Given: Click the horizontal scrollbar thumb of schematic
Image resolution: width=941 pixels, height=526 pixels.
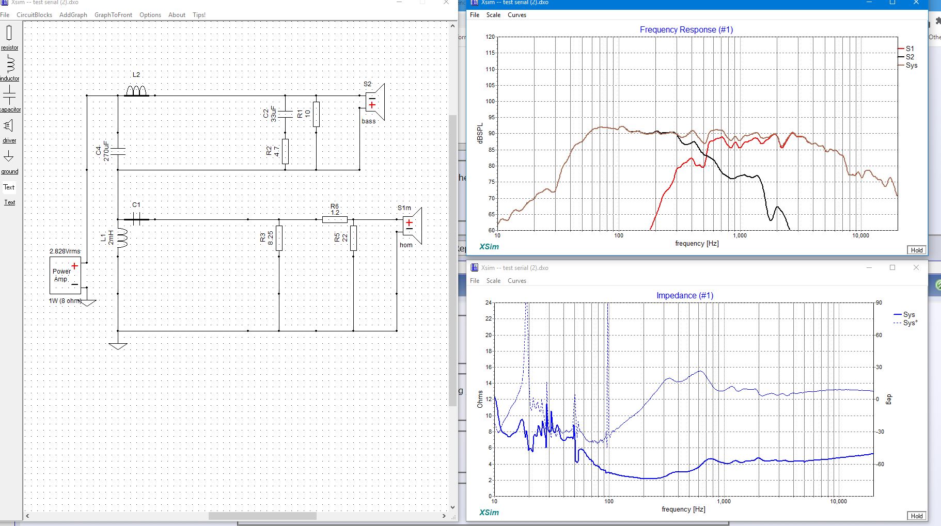Looking at the screenshot, I should tap(262, 516).
